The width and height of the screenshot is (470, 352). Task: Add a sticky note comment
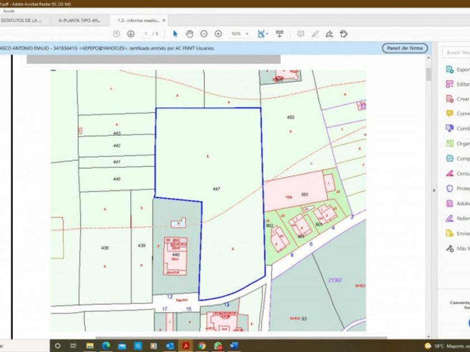point(300,34)
